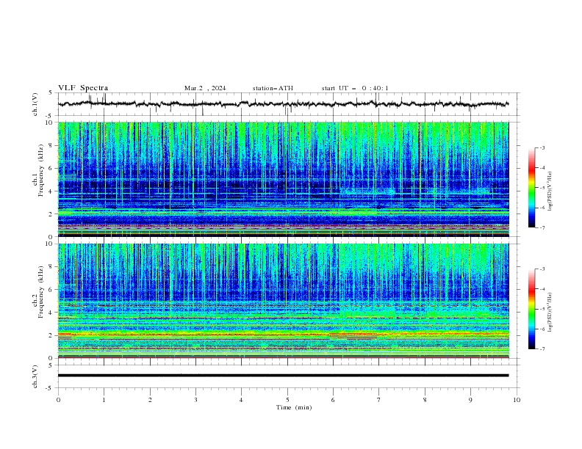Click the "4" tick on the time axis
The width and height of the screenshot is (582, 449).
pyautogui.click(x=241, y=400)
